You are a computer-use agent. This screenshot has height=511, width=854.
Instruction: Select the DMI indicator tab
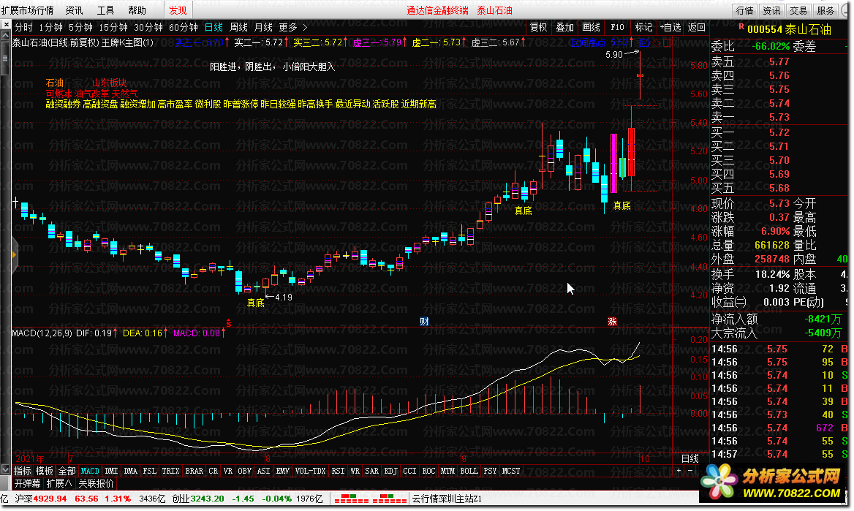111,471
